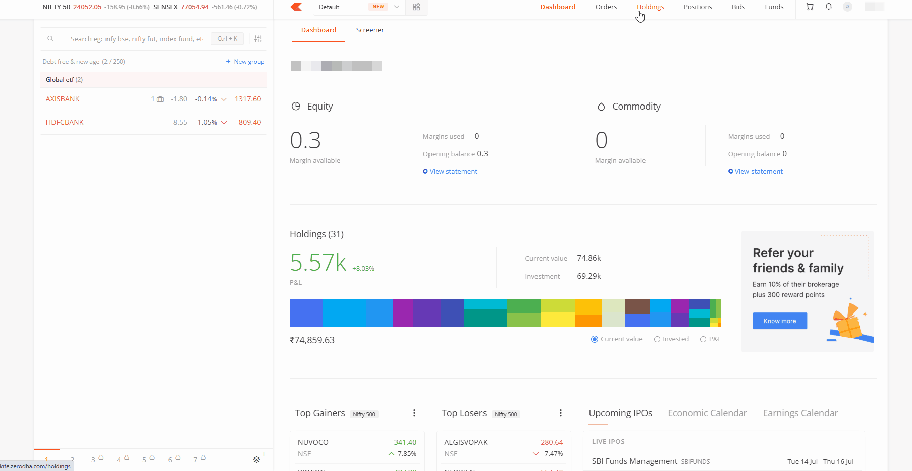The width and height of the screenshot is (912, 471).
Task: Select the P&L radio button
Action: (x=703, y=339)
